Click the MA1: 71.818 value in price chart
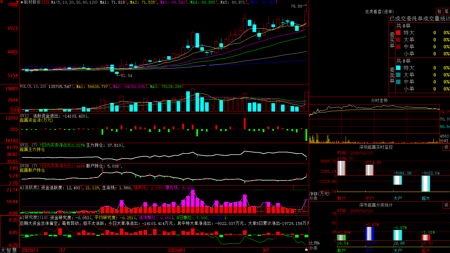450x253 pixels. click(x=112, y=2)
